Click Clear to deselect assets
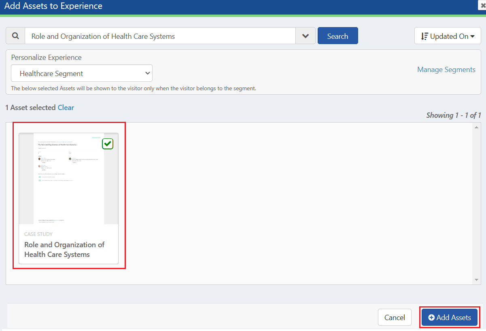Image resolution: width=486 pixels, height=331 pixels. click(66, 108)
